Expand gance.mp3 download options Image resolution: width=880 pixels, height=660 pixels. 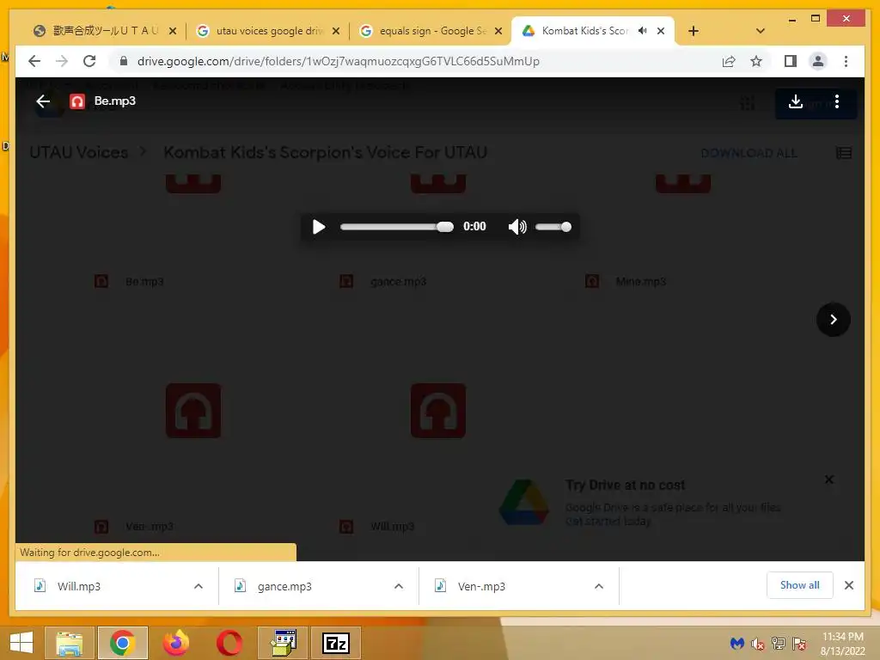point(399,586)
